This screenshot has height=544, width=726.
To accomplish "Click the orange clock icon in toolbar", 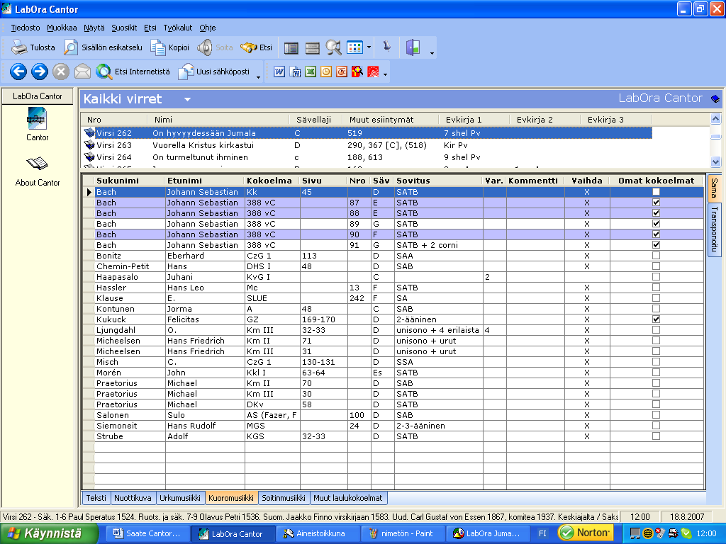I will [x=326, y=72].
